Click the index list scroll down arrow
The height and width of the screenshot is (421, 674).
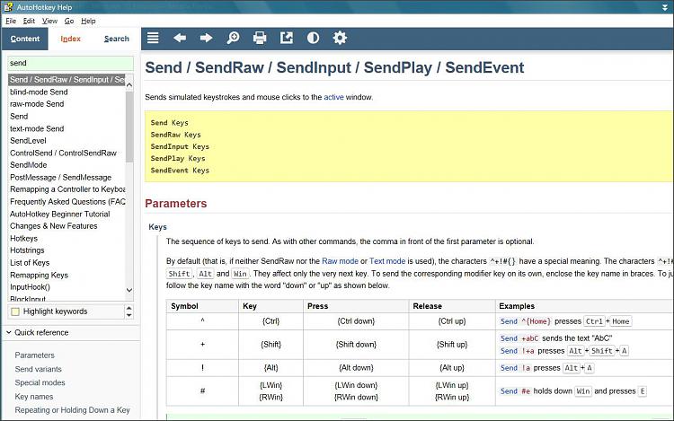tap(129, 290)
